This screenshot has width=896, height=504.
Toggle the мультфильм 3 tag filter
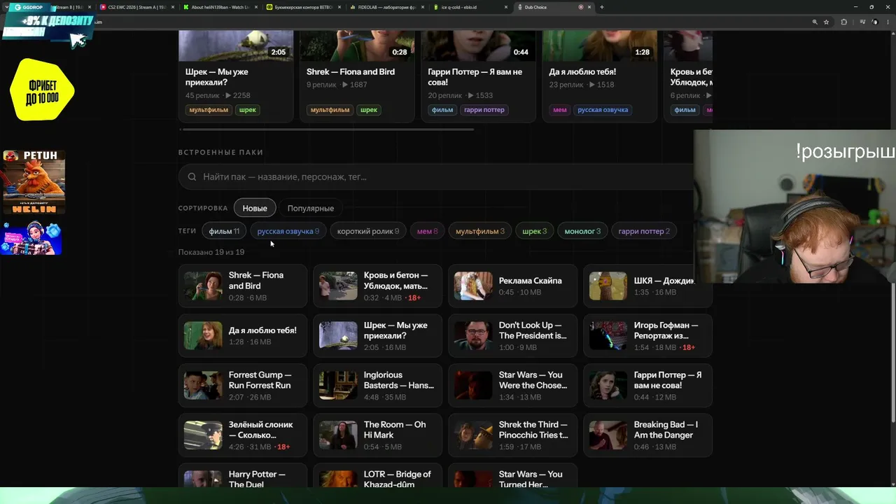click(x=479, y=231)
